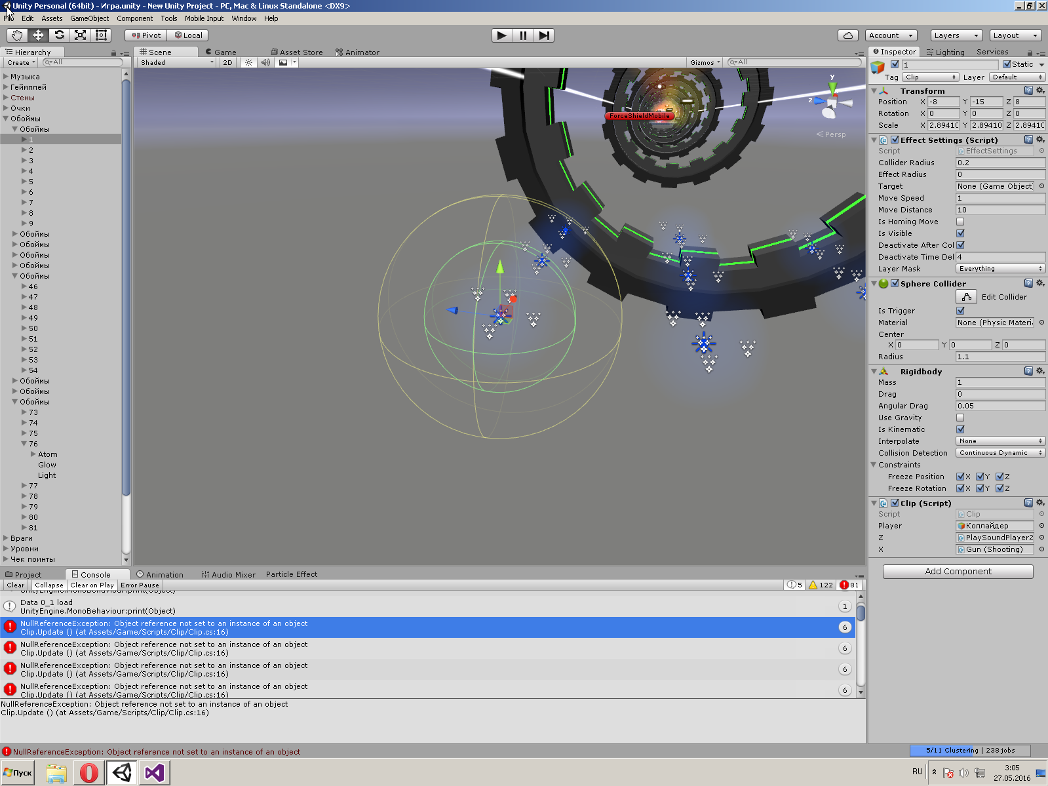This screenshot has height=786, width=1048.
Task: Open Layout dropdown in toolbar
Action: [1015, 35]
